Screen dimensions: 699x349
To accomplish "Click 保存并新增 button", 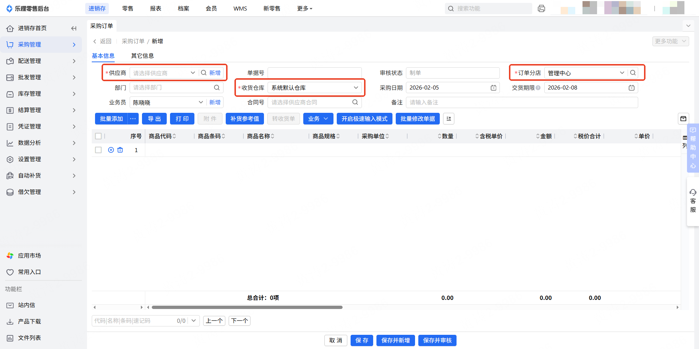I will [396, 340].
